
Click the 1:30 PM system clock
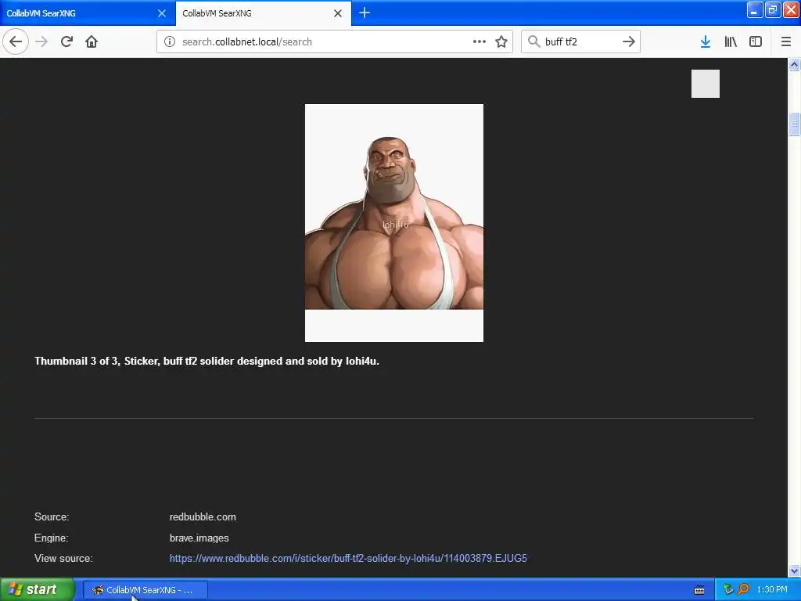[772, 590]
